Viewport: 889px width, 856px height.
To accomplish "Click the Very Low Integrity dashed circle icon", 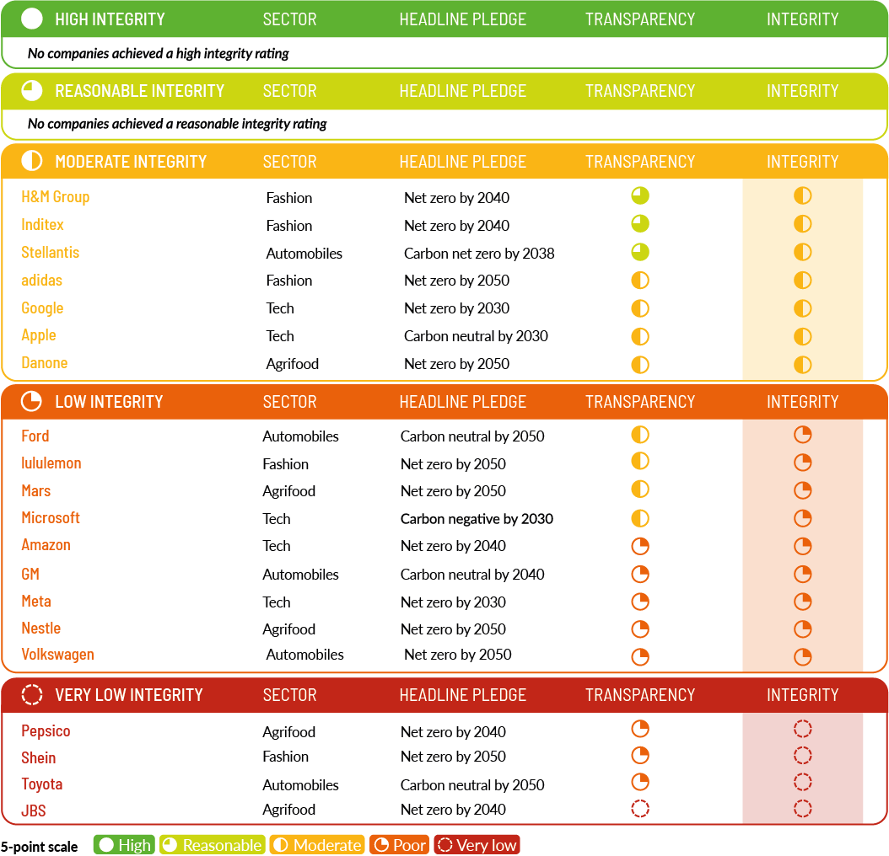I will click(32, 694).
